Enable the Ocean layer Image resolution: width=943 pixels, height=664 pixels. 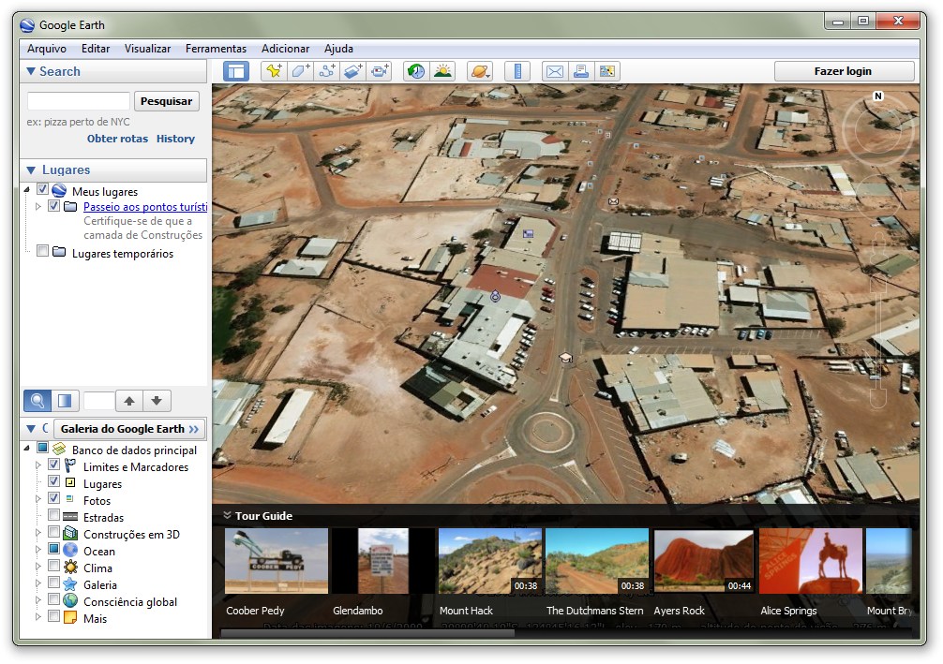tap(52, 551)
